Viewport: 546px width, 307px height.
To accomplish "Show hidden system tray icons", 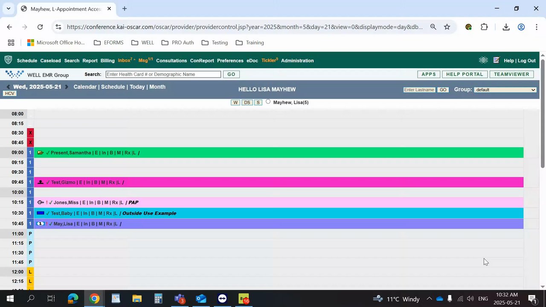I will 429,299.
